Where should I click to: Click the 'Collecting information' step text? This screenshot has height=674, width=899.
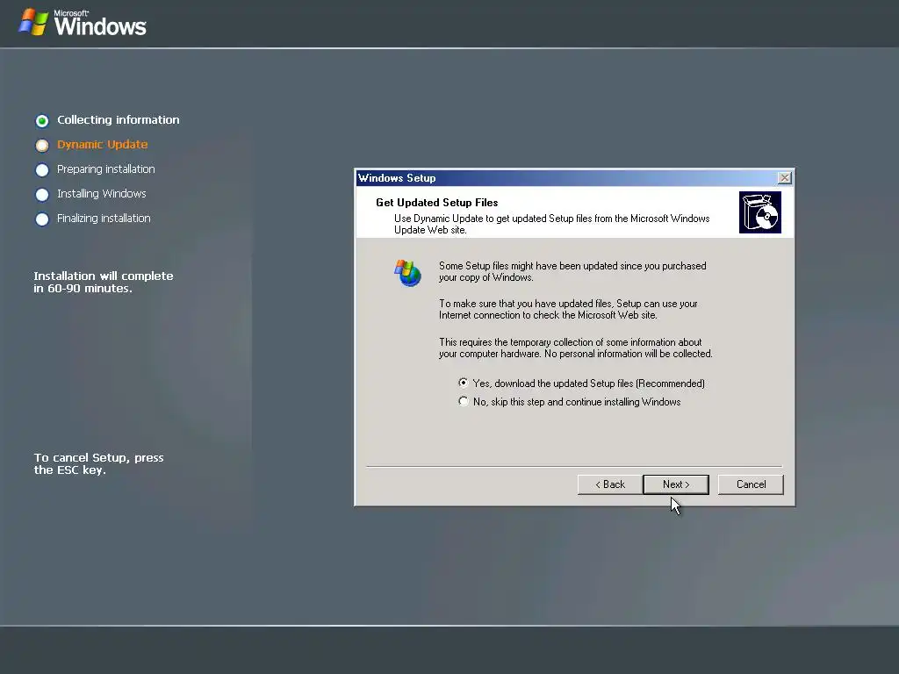tap(119, 119)
